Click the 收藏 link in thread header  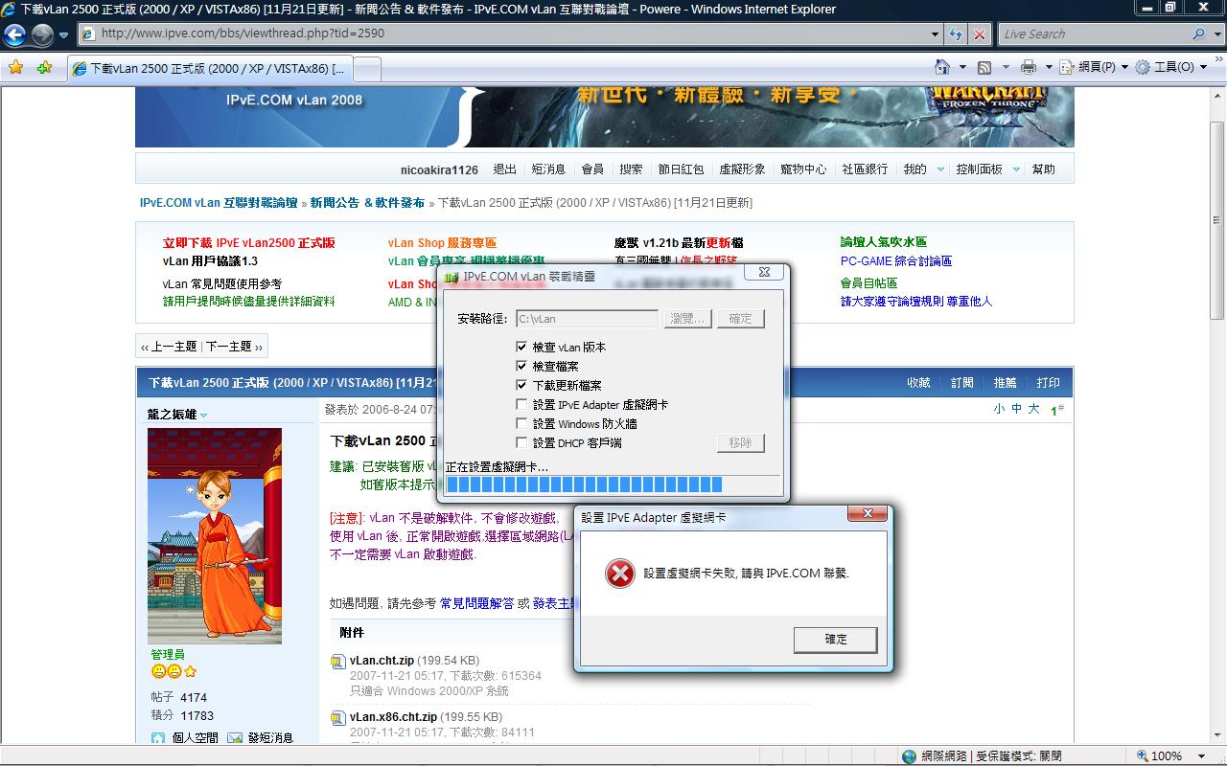pyautogui.click(x=918, y=383)
